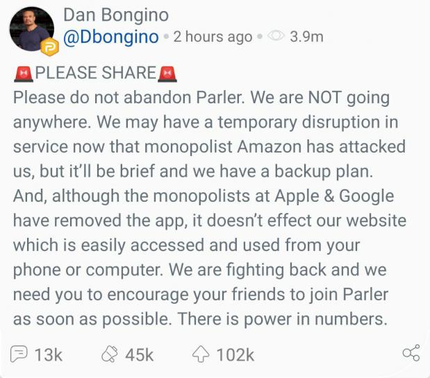Click the 3.9m view count

pyautogui.click(x=306, y=37)
